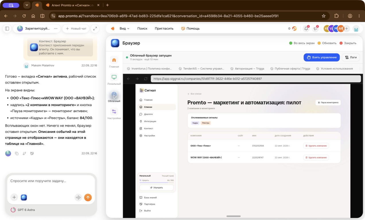Switch to the Условия использования tab
365x220 pixels.
334,68
